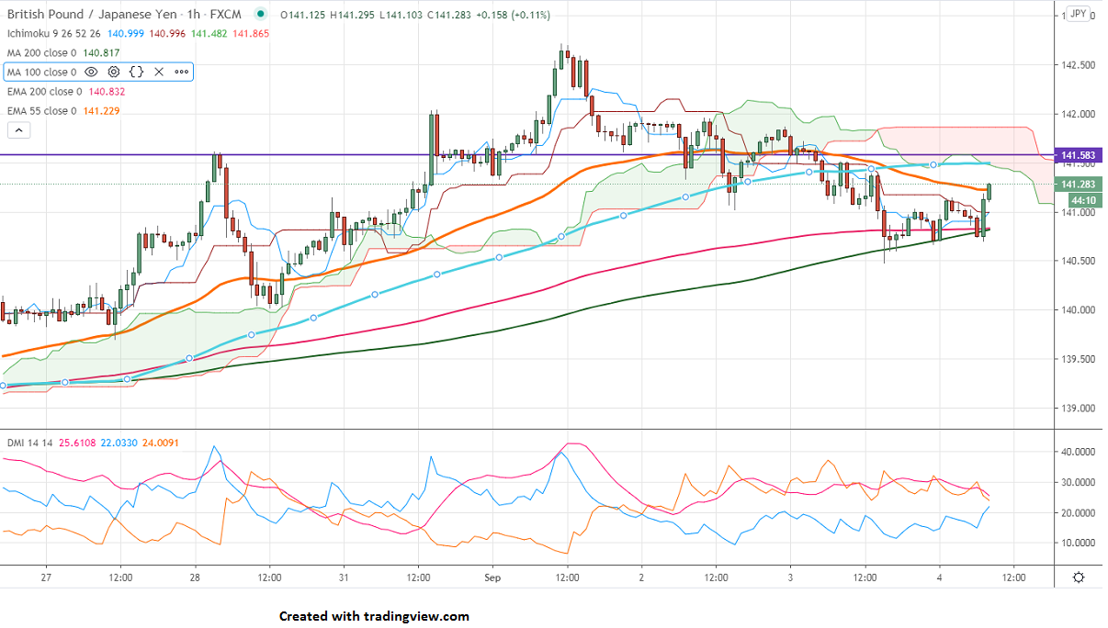Screen dimensions: 1108x628
Task: Click the 31 date on time axis
Action: point(345,578)
